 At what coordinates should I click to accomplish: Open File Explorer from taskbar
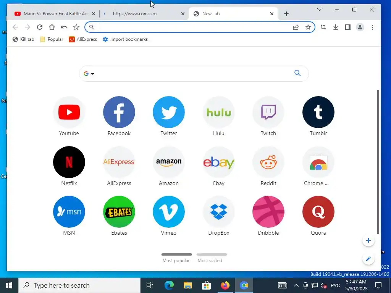tap(187, 285)
